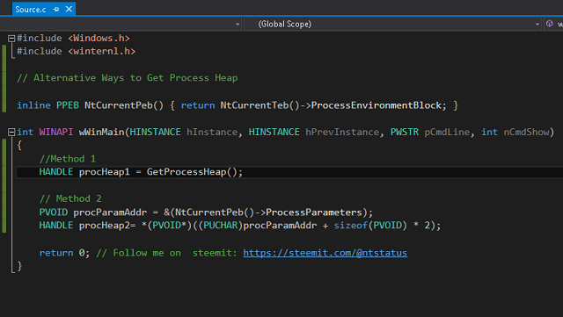
Task: Click the 'Alternative Ways to Get Process Heap' comment
Action: 127,78
